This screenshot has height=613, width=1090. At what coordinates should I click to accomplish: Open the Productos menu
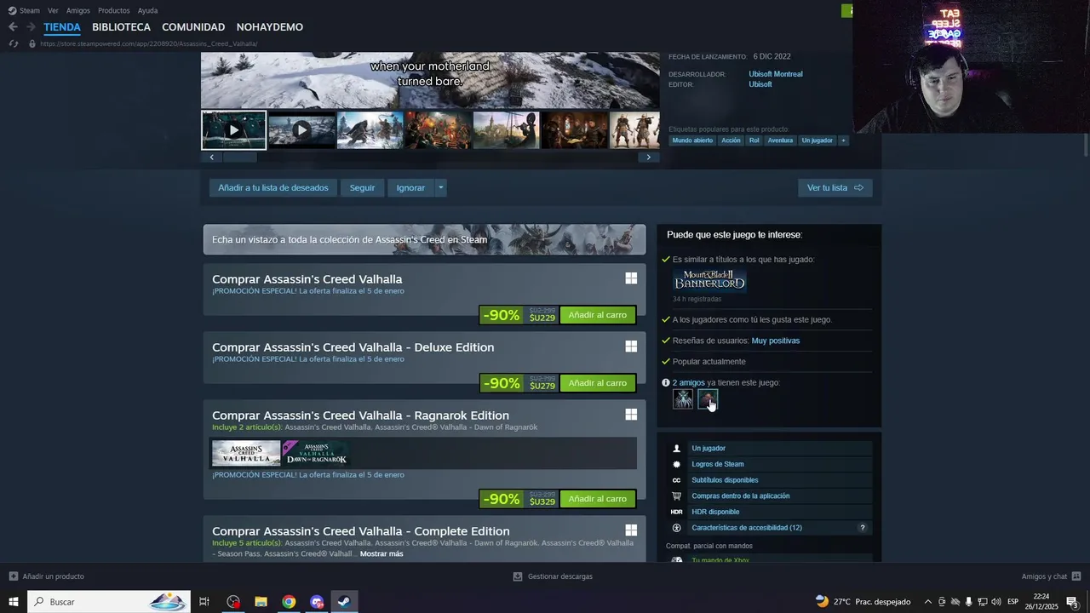[114, 10]
